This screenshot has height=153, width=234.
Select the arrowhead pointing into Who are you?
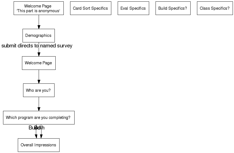pyautogui.click(x=39, y=81)
